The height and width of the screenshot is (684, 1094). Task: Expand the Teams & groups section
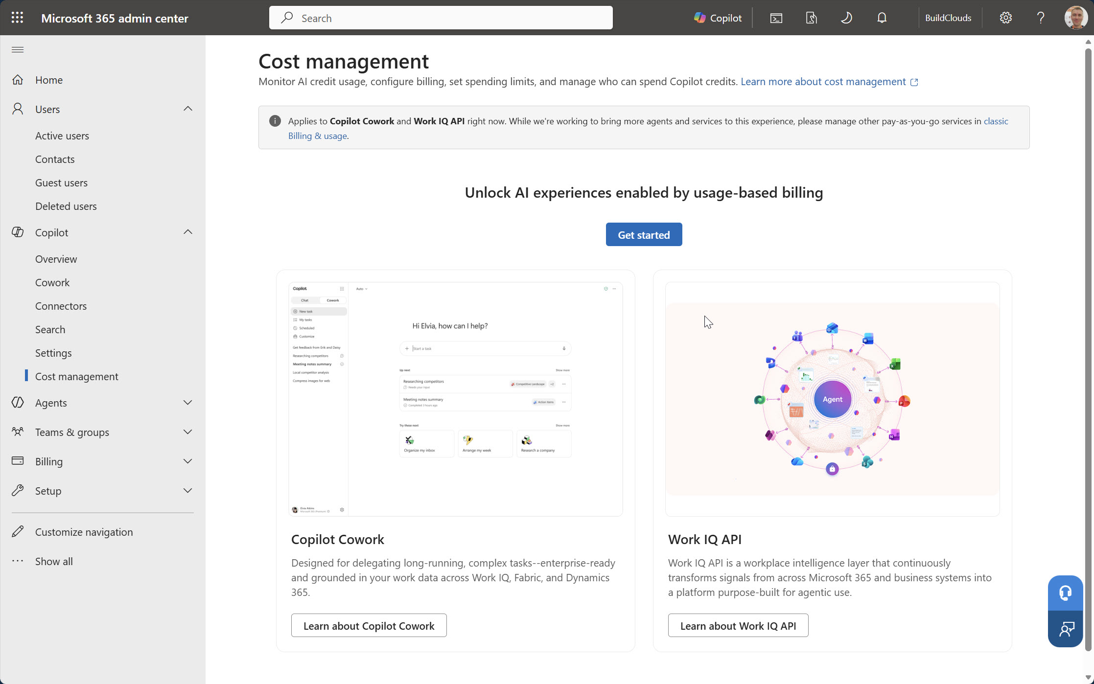coord(188,432)
